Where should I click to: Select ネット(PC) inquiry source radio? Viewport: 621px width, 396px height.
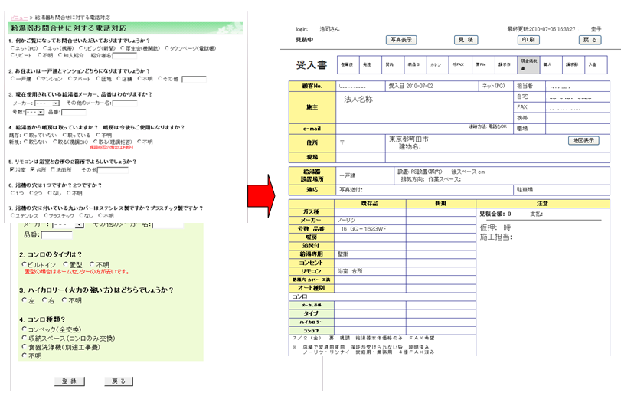click(x=13, y=48)
